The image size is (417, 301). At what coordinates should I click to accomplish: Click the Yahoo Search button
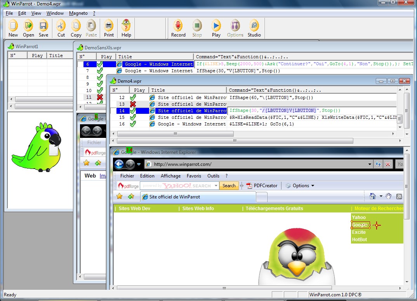(x=229, y=186)
